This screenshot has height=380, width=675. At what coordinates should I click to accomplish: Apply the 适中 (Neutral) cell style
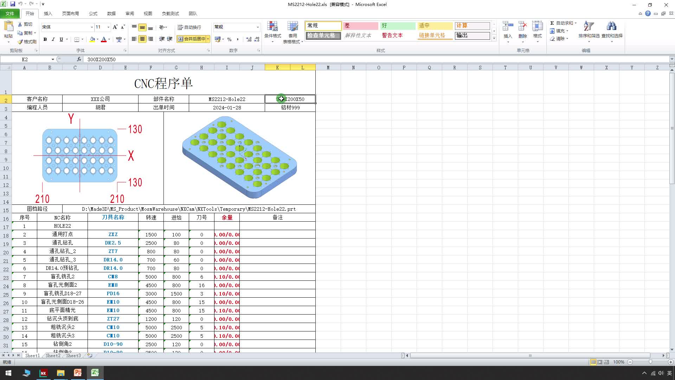click(435, 26)
